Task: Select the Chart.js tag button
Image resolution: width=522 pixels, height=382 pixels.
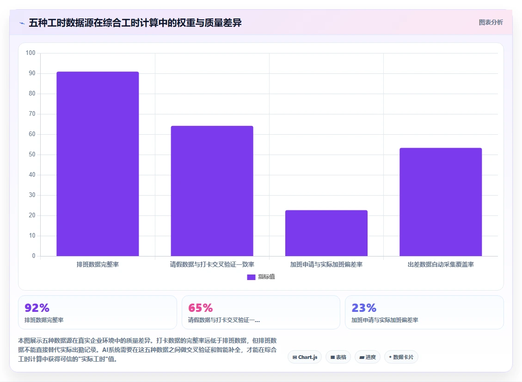Action: (x=305, y=357)
